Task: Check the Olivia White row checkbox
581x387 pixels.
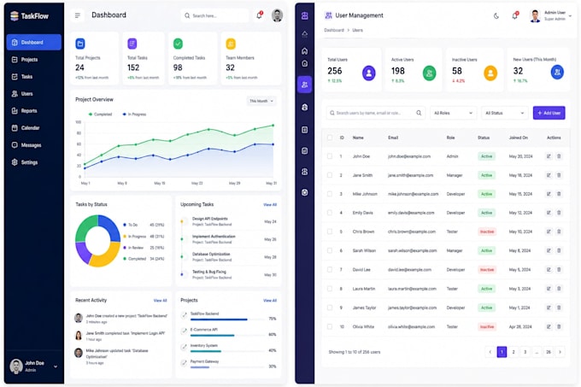Action: coord(330,326)
